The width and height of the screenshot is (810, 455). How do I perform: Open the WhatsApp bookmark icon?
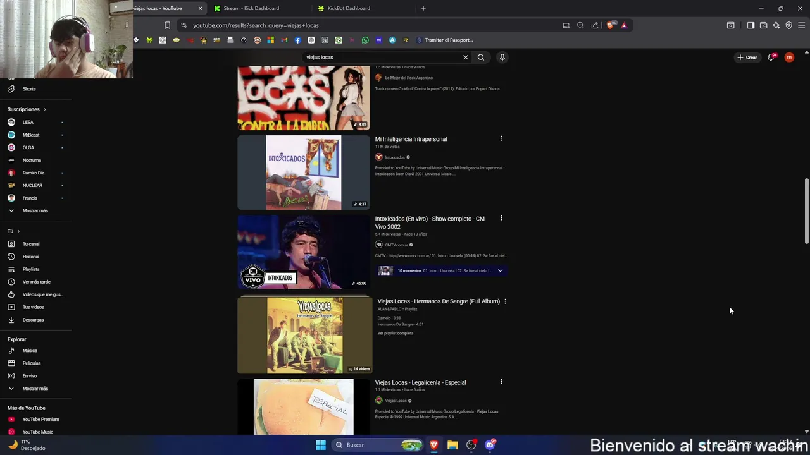(365, 40)
